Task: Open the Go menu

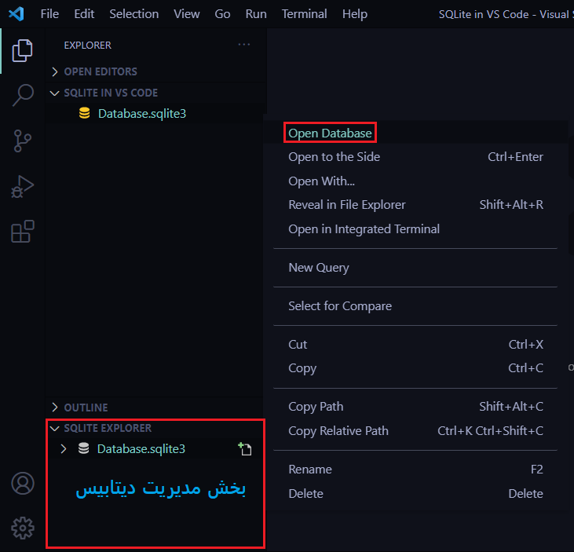Action: tap(222, 14)
